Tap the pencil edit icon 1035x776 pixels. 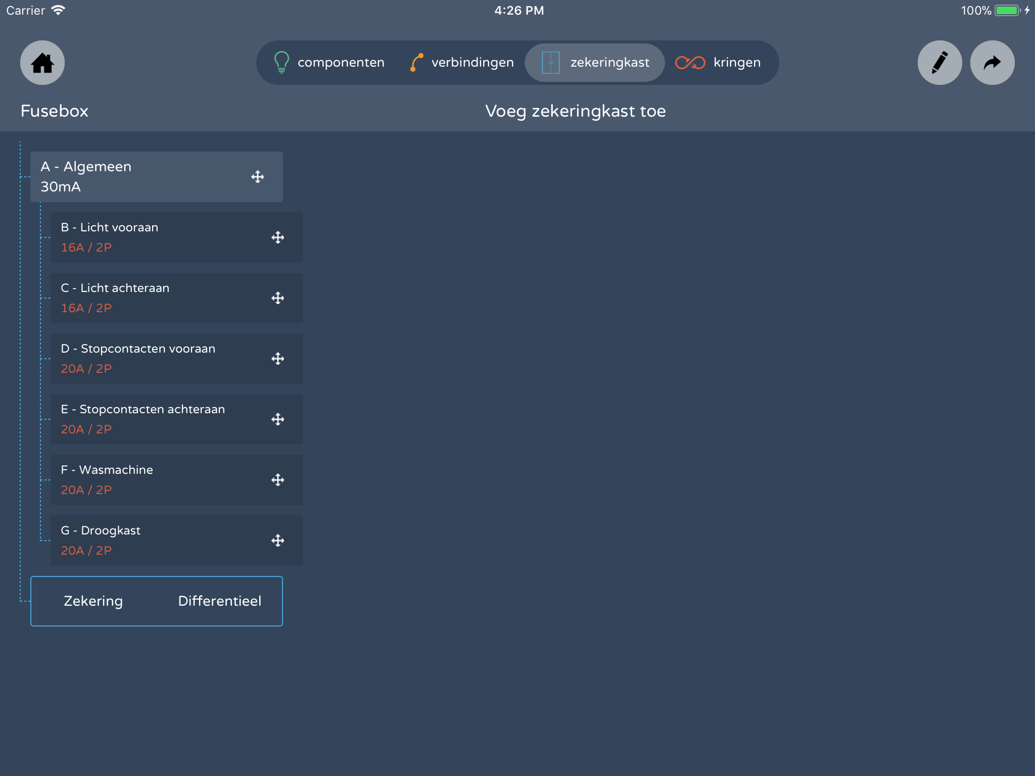939,63
